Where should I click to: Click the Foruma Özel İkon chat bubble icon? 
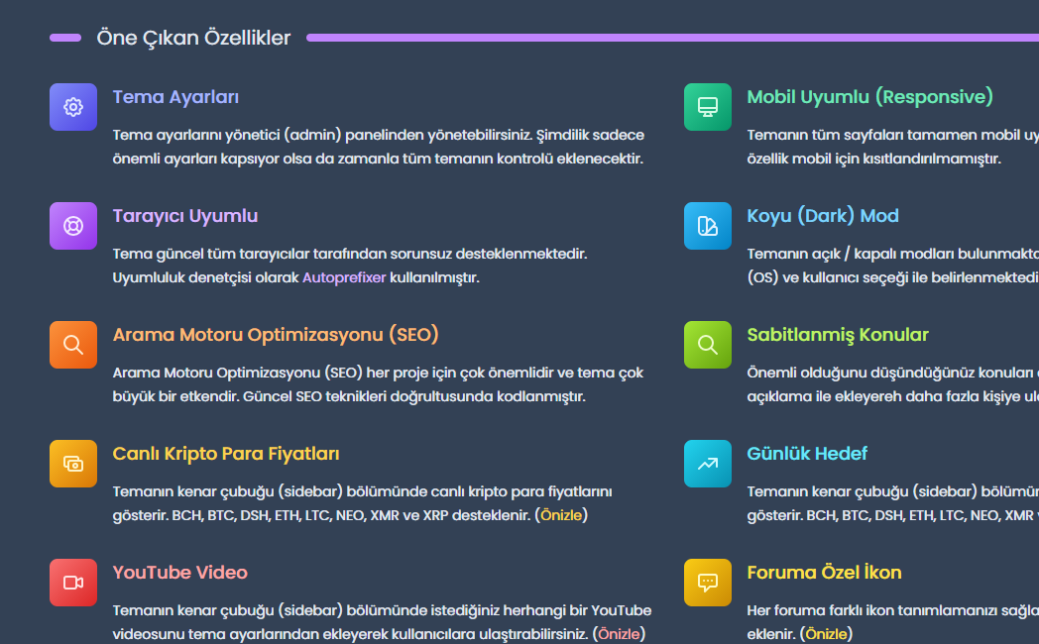(708, 583)
